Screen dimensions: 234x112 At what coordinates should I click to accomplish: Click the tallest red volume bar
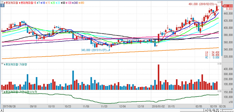[158, 77]
